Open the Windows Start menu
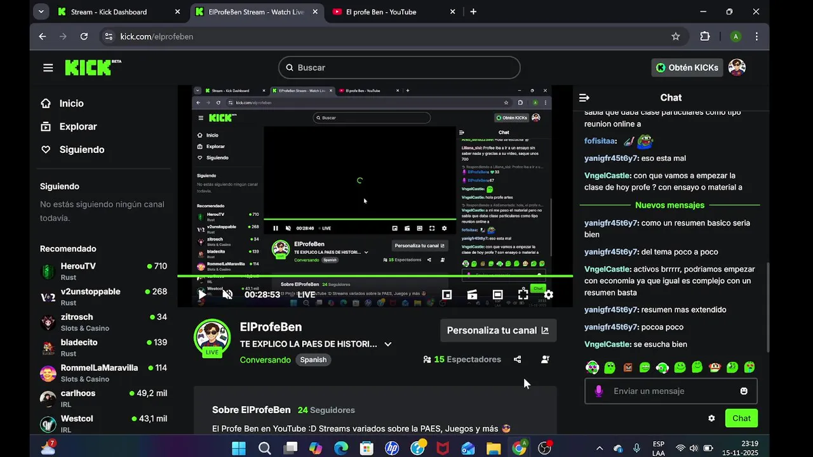813x457 pixels. (x=239, y=448)
